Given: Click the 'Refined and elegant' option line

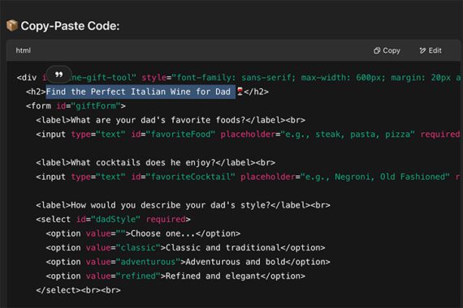Looking at the screenshot, I should click(x=175, y=276).
